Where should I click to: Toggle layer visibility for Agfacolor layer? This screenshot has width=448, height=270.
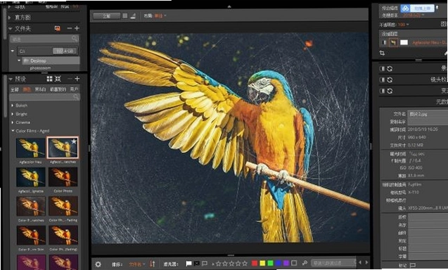384,43
